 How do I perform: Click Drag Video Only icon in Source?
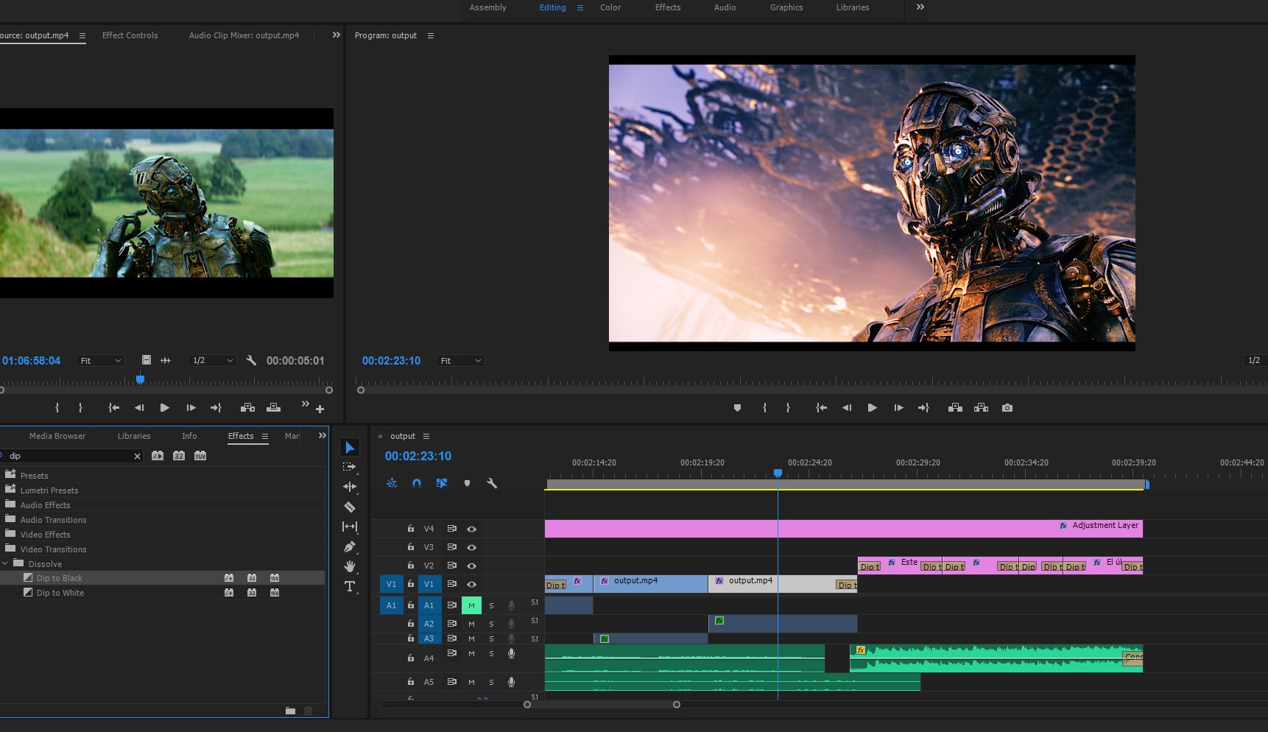(x=147, y=360)
